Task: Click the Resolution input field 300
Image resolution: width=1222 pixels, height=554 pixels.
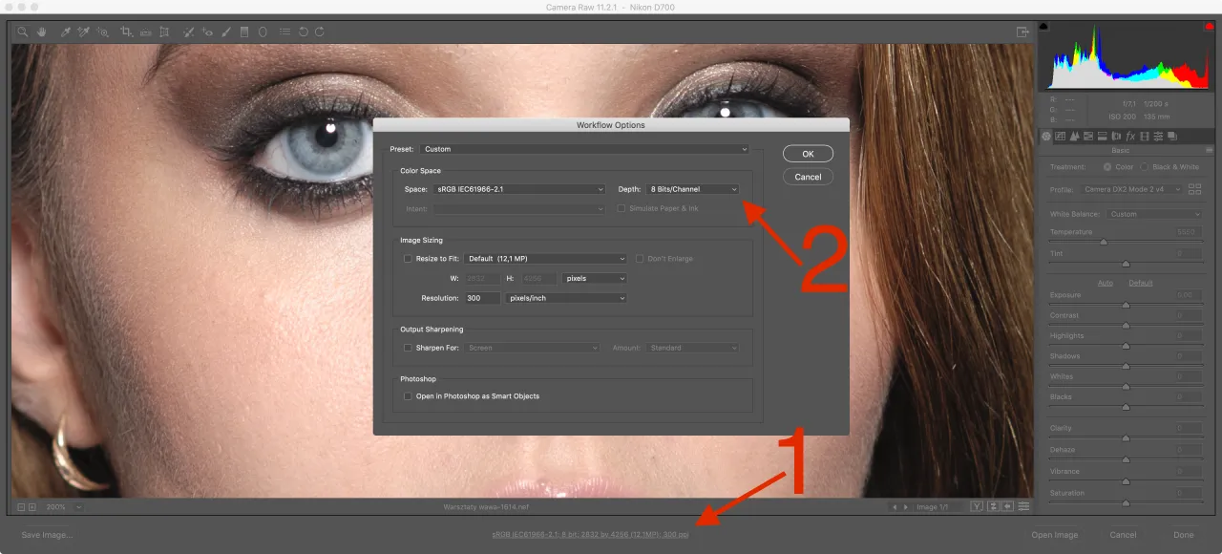Action: (x=482, y=298)
